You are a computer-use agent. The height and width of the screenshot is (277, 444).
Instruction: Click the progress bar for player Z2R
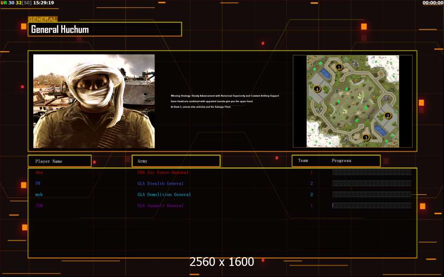tap(371, 205)
